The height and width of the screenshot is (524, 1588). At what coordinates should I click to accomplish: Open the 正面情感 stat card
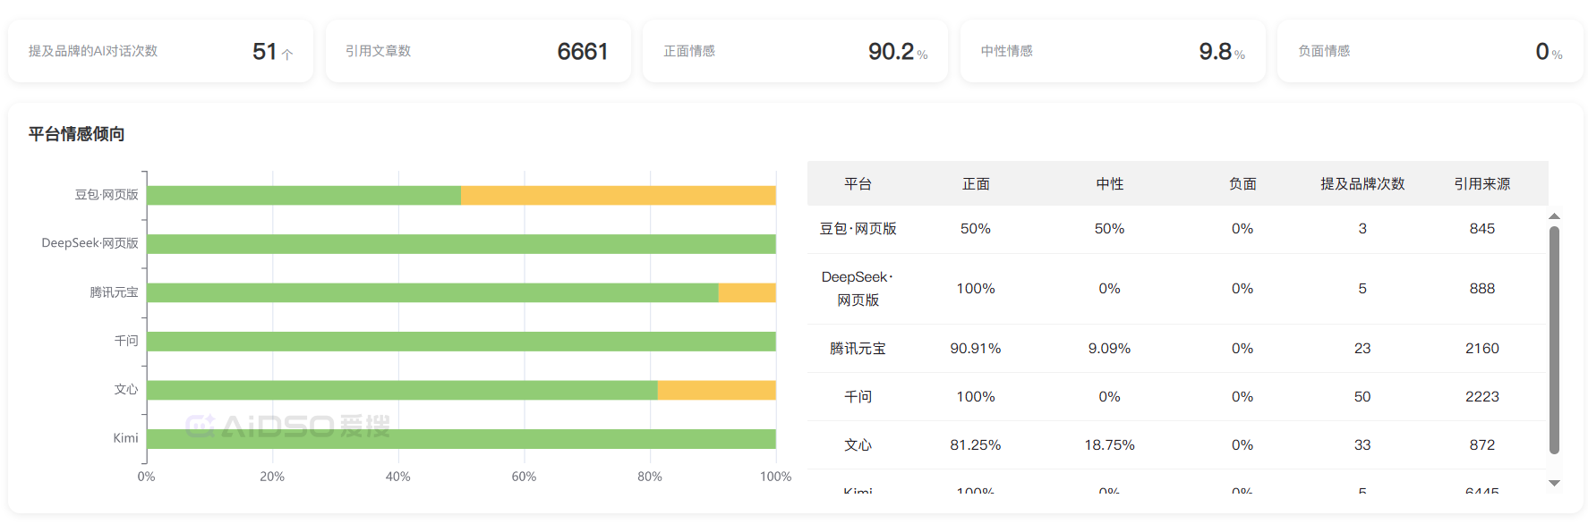pyautogui.click(x=795, y=51)
